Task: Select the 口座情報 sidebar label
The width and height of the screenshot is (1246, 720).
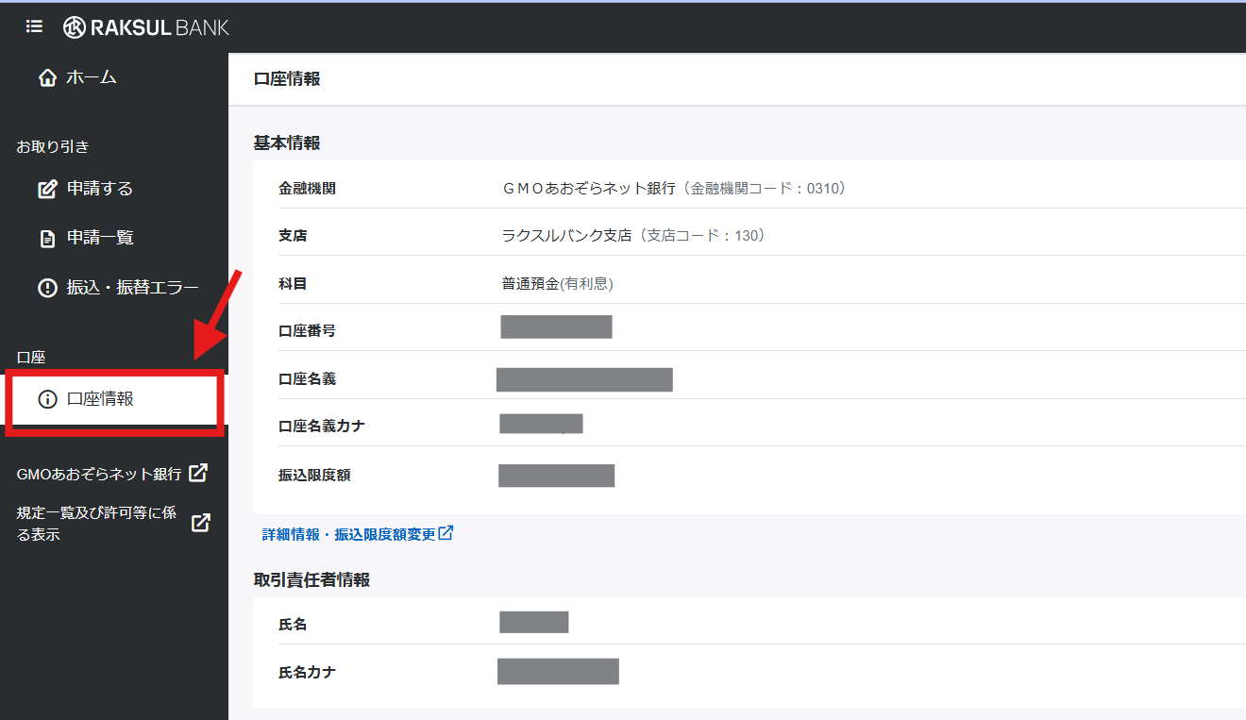Action: click(100, 399)
